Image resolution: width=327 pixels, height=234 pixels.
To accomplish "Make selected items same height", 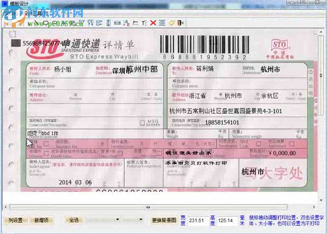I will click(x=108, y=23).
